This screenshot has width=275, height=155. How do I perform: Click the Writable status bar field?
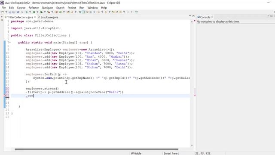click(x=136, y=153)
